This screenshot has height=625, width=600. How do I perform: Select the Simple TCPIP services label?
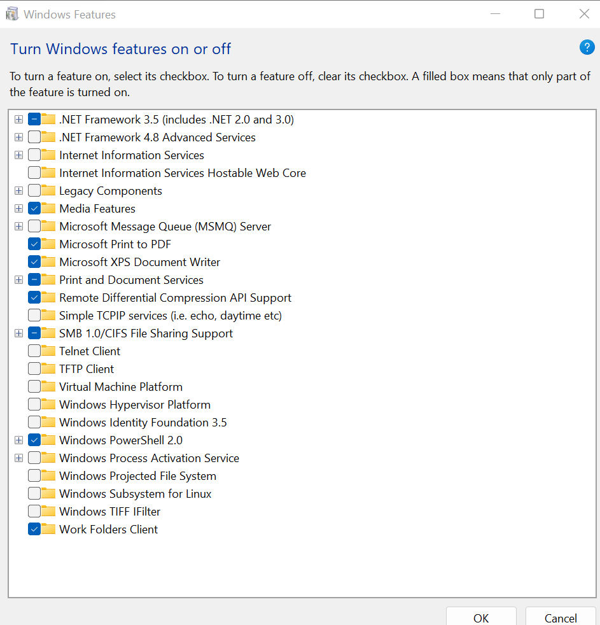click(171, 316)
